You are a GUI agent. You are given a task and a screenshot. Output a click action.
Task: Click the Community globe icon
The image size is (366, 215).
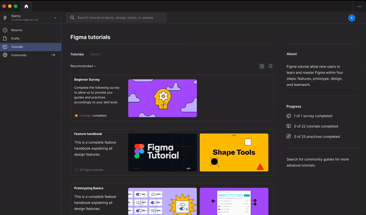coord(5,55)
